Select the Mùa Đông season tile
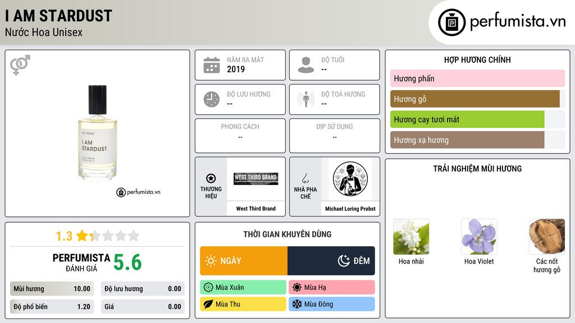Screen dimensions: 575x323 point(332,304)
